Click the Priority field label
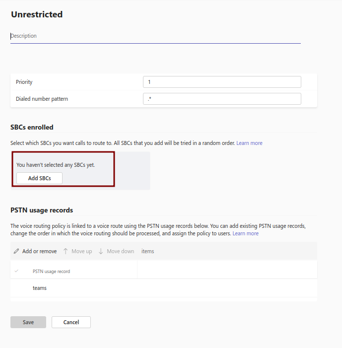Viewport: 342px width, 348px height. 24,82
